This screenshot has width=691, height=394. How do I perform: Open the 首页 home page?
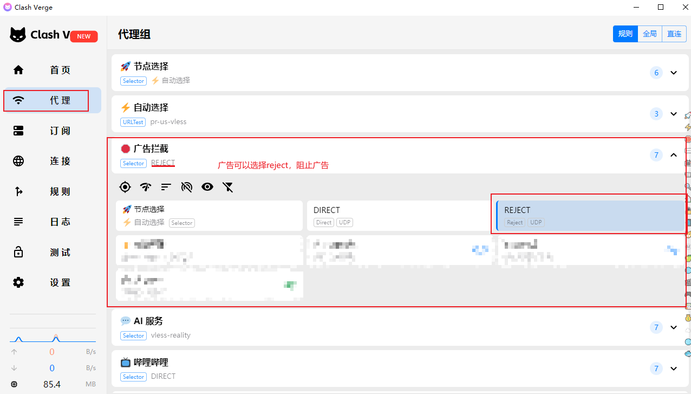coord(53,70)
